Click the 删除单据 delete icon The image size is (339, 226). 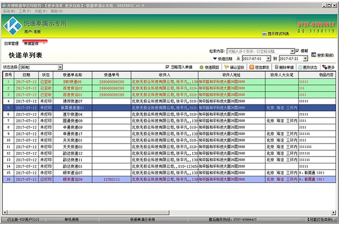[275, 67]
